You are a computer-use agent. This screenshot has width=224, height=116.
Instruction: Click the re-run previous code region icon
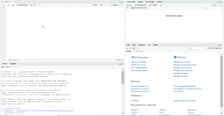pos(101,5)
